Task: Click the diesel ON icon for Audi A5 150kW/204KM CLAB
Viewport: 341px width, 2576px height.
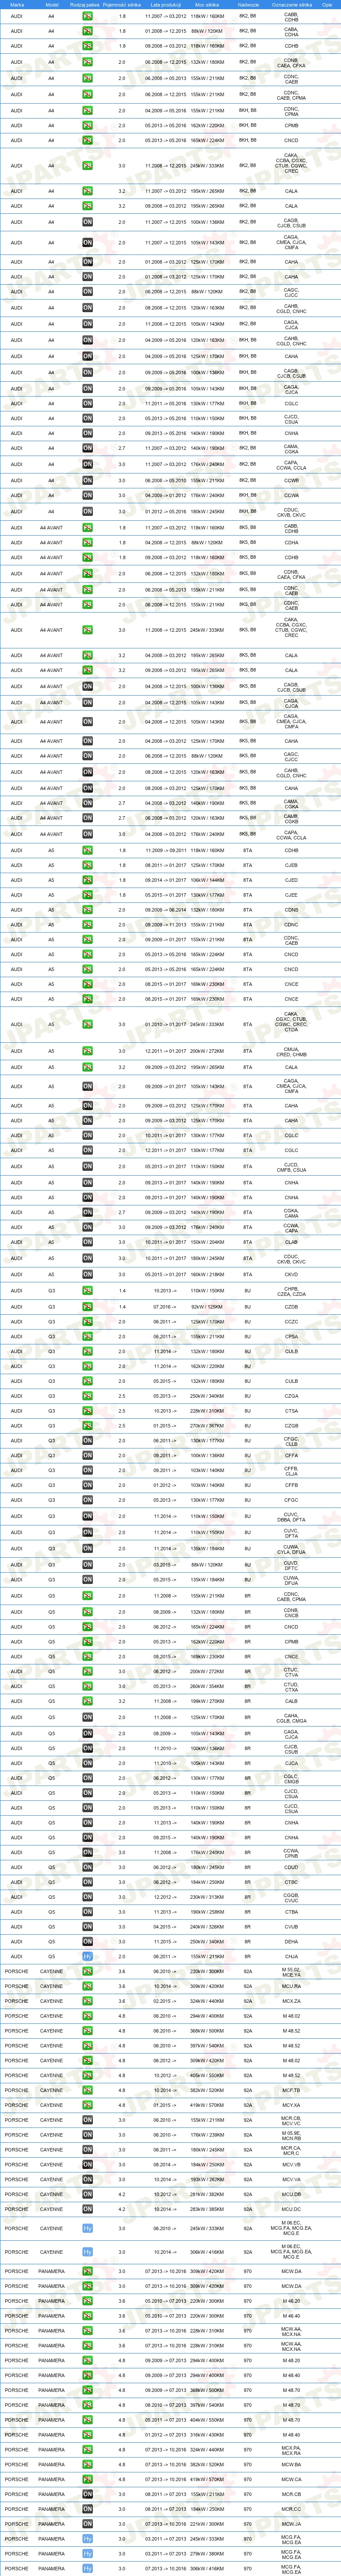Action: pos(88,1243)
